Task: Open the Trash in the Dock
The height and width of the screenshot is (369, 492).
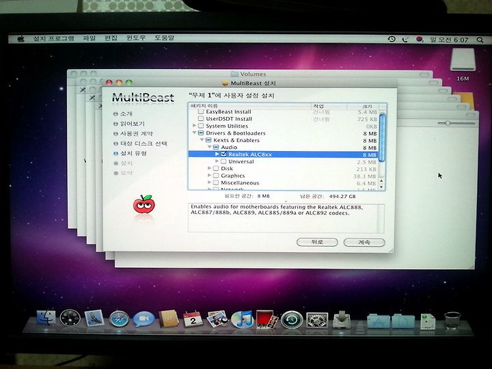Action: coord(452,320)
